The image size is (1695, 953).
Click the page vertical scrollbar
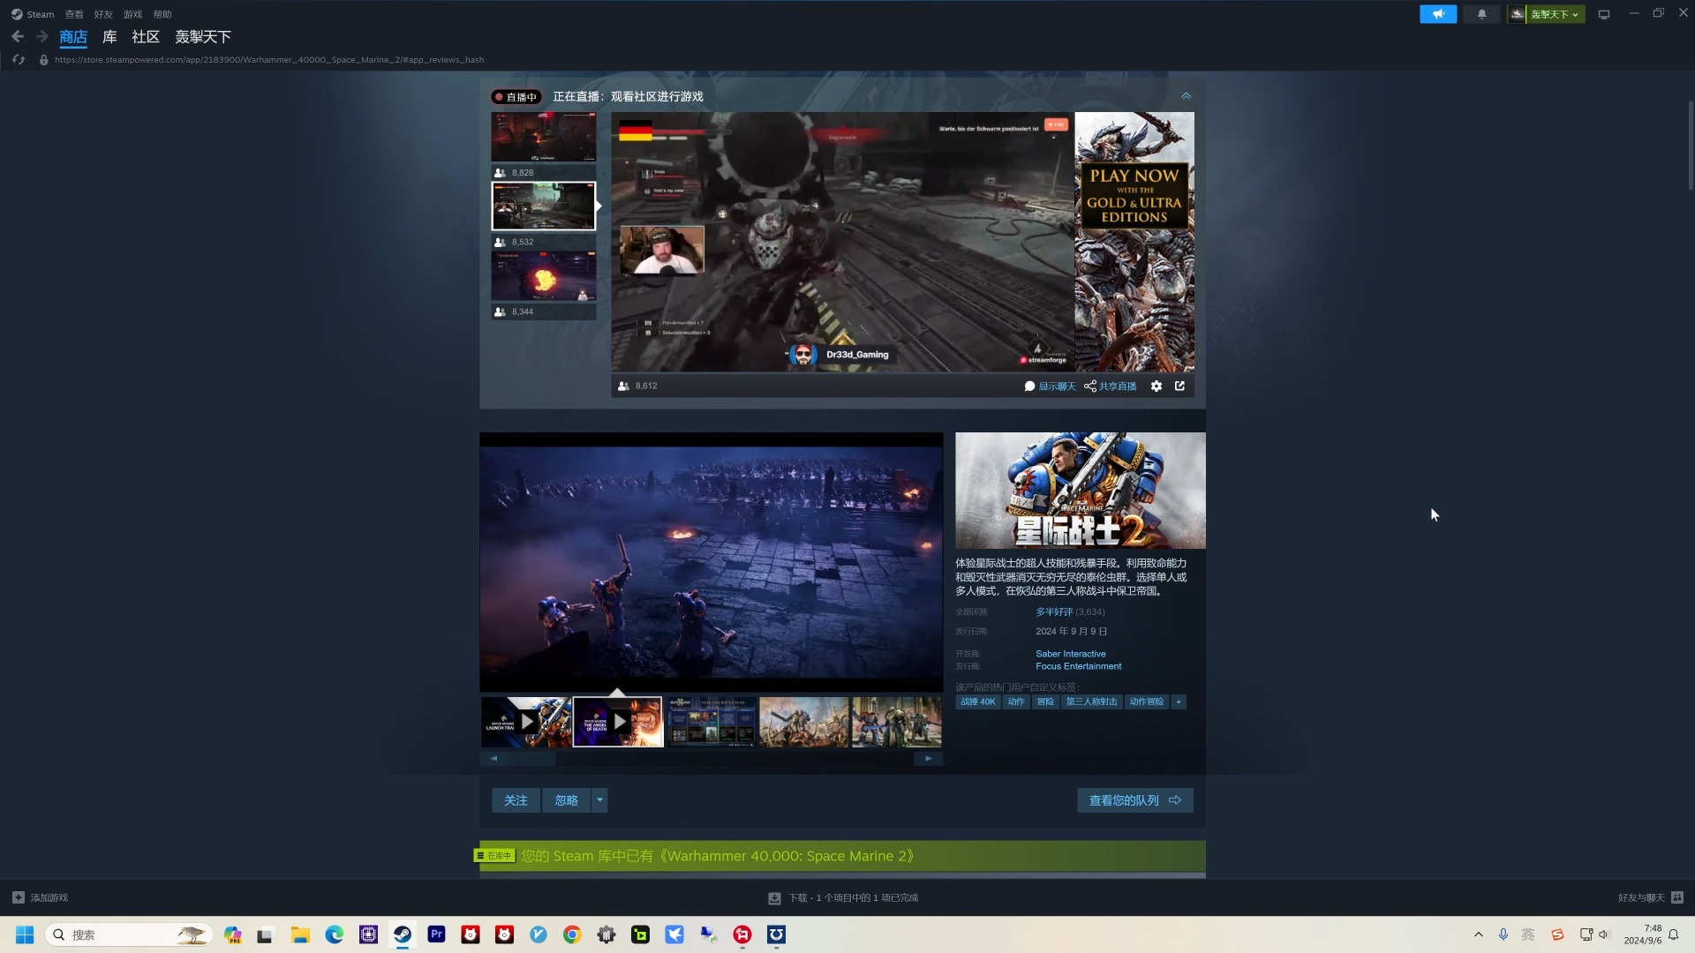pos(1691,146)
